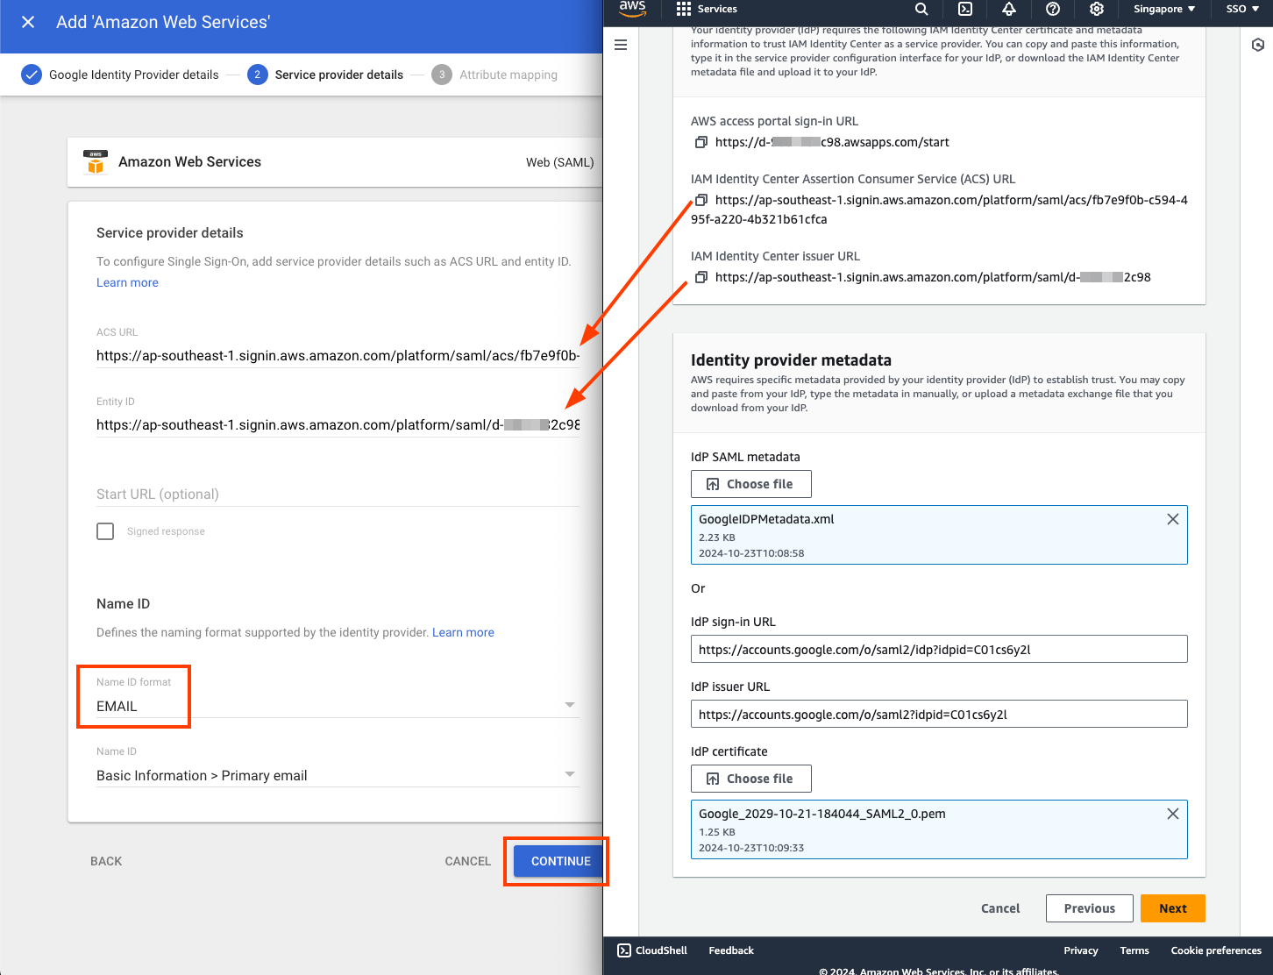This screenshot has height=975, width=1273.
Task: Open the AWS console search
Action: click(x=921, y=9)
